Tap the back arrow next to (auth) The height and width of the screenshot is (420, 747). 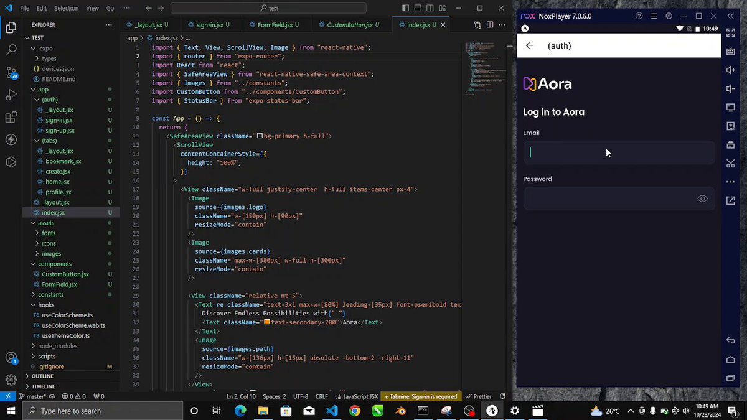[x=529, y=45]
